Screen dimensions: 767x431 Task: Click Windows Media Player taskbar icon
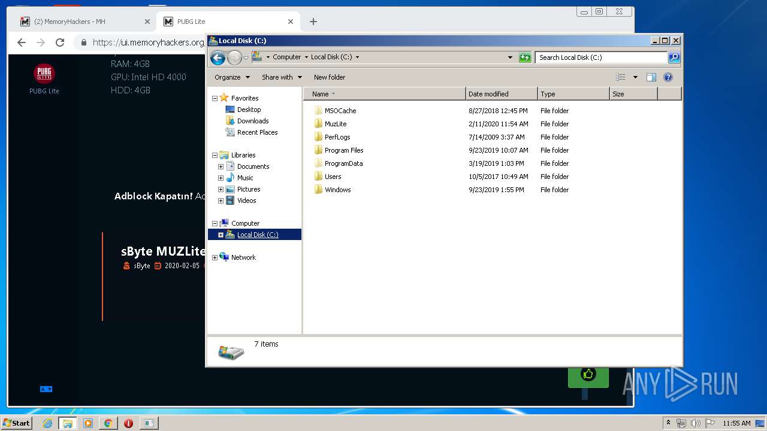point(88,423)
